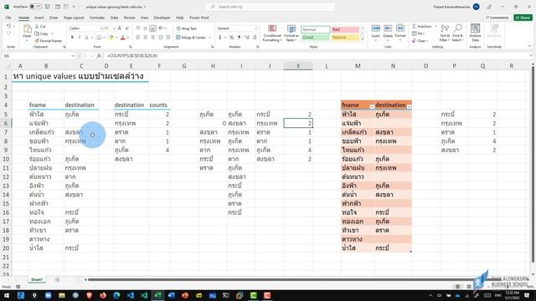Apply Accounting number format dollar icon

click(x=219, y=37)
